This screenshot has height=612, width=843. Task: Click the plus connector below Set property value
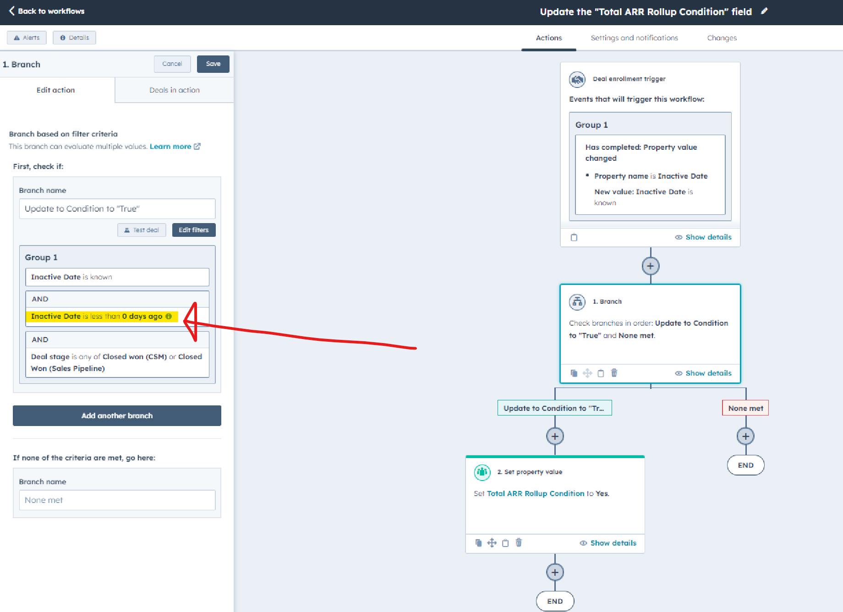555,572
